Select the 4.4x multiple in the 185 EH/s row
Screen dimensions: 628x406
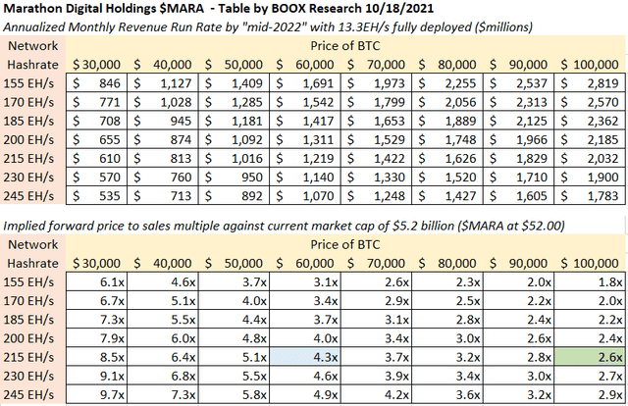click(234, 320)
